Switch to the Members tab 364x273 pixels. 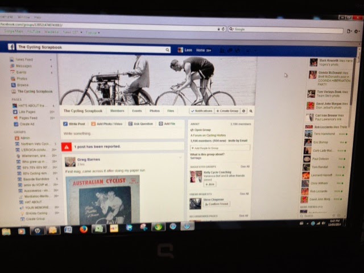[x=117, y=111]
